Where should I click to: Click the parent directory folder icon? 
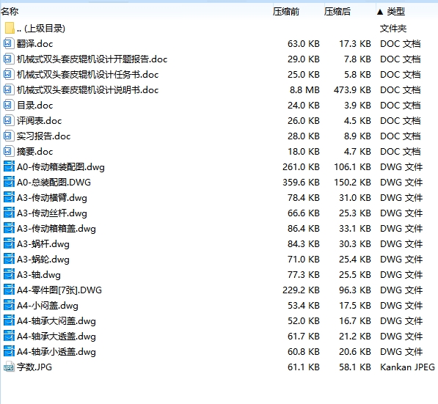coord(10,28)
